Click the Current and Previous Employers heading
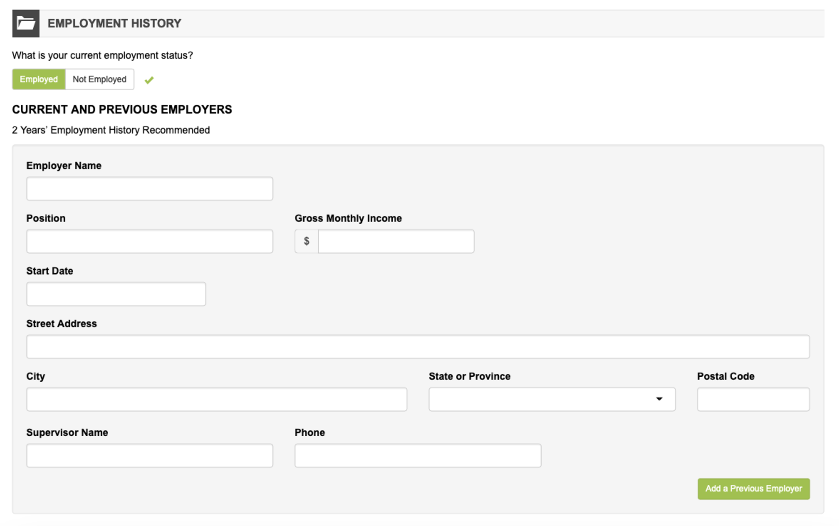839x526 pixels. click(x=122, y=110)
